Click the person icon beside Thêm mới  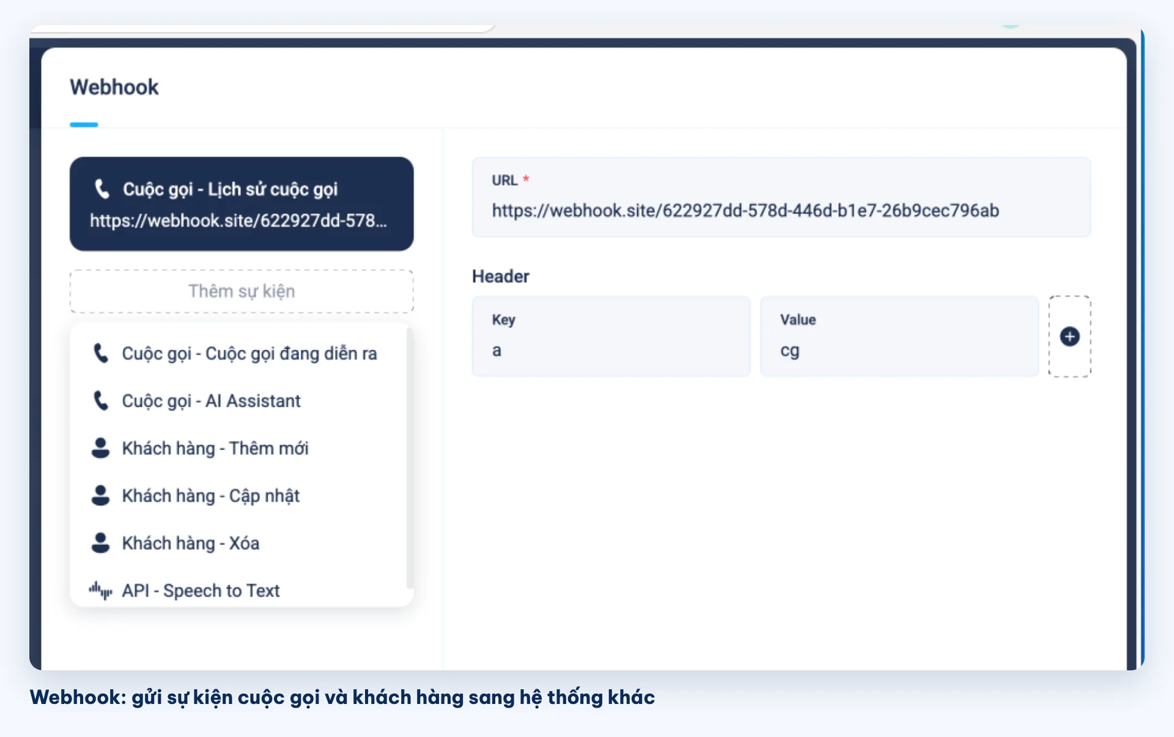(x=100, y=448)
